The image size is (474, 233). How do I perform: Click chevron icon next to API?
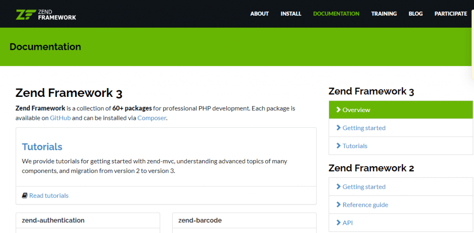[x=338, y=223]
